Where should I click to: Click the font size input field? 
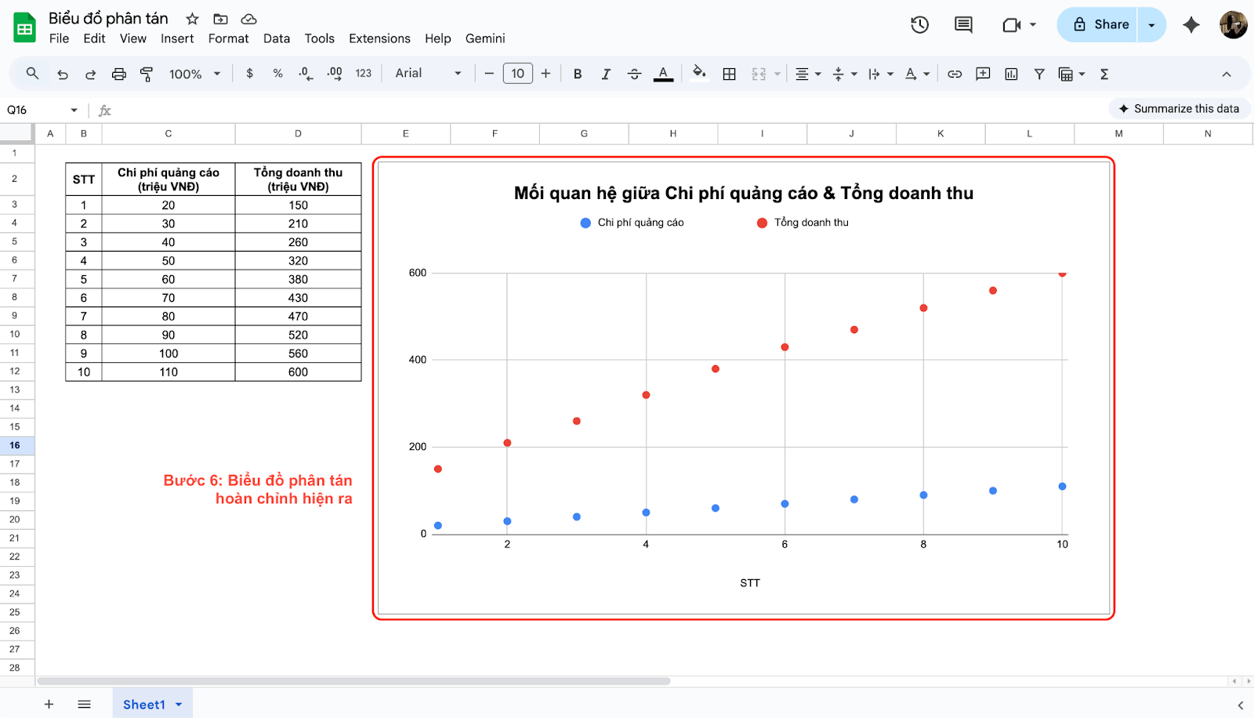click(517, 74)
